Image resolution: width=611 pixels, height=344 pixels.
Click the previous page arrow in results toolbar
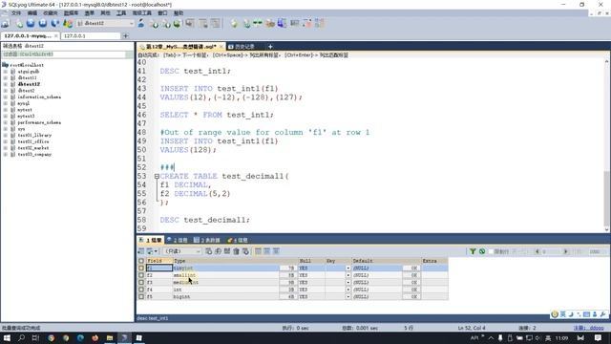[x=537, y=251]
